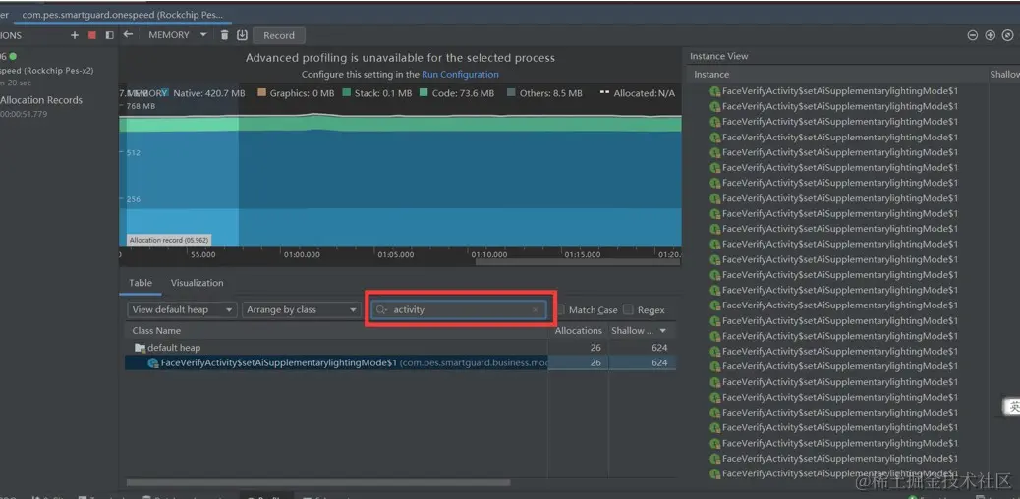Image resolution: width=1020 pixels, height=499 pixels.
Task: Click the Graphics legend color swatch
Action: [x=262, y=93]
